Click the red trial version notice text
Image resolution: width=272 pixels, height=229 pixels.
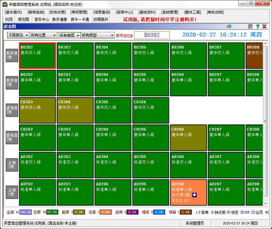tap(160, 20)
